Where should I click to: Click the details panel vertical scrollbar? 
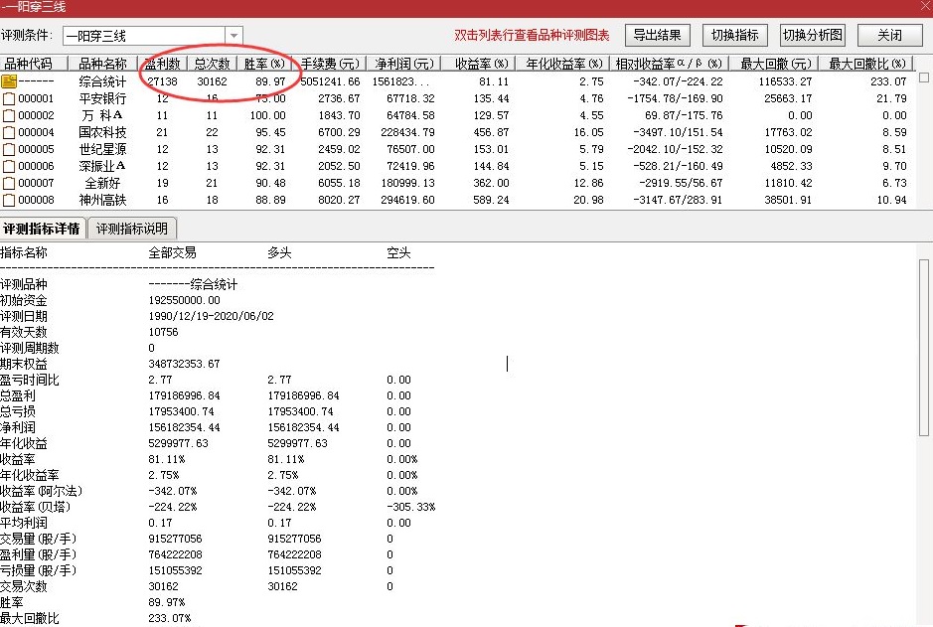coord(923,348)
